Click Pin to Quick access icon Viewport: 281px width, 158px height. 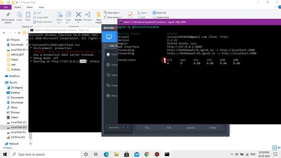pos(8,14)
